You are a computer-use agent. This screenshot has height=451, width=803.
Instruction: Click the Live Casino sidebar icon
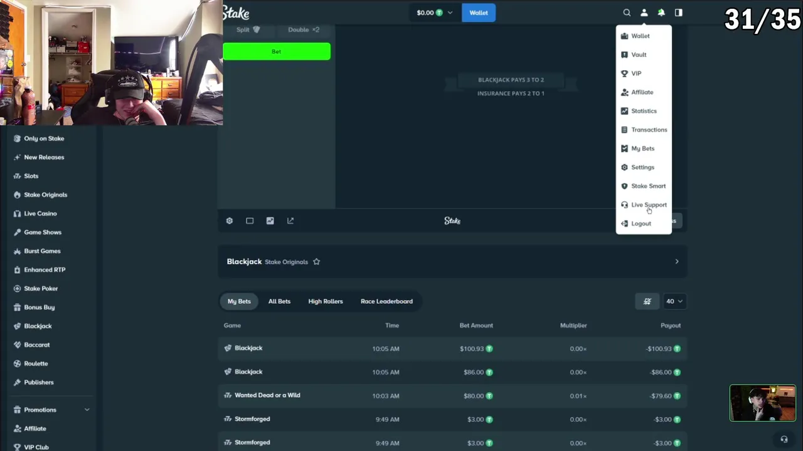pos(18,214)
